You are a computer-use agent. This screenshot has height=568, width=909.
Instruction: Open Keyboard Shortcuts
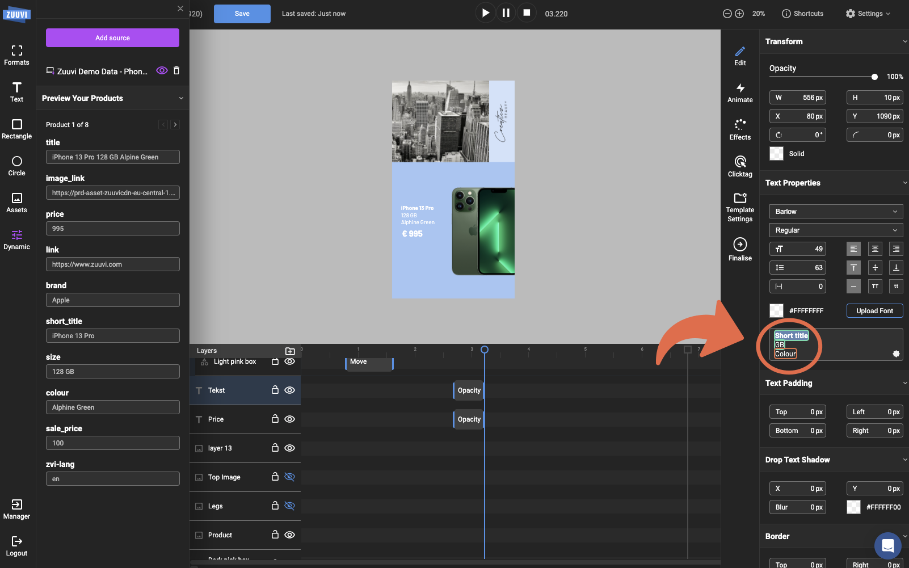click(x=802, y=13)
